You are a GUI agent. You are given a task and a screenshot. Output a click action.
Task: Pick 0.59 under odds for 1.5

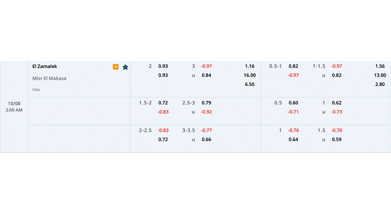point(337,140)
